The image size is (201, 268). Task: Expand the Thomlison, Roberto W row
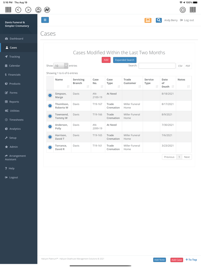coord(50,106)
